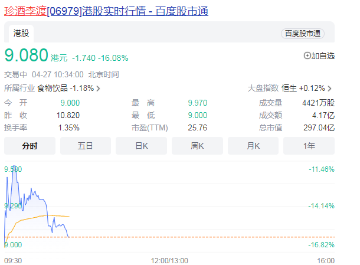Expand the 恒生 index chevron

pyautogui.click(x=329, y=89)
